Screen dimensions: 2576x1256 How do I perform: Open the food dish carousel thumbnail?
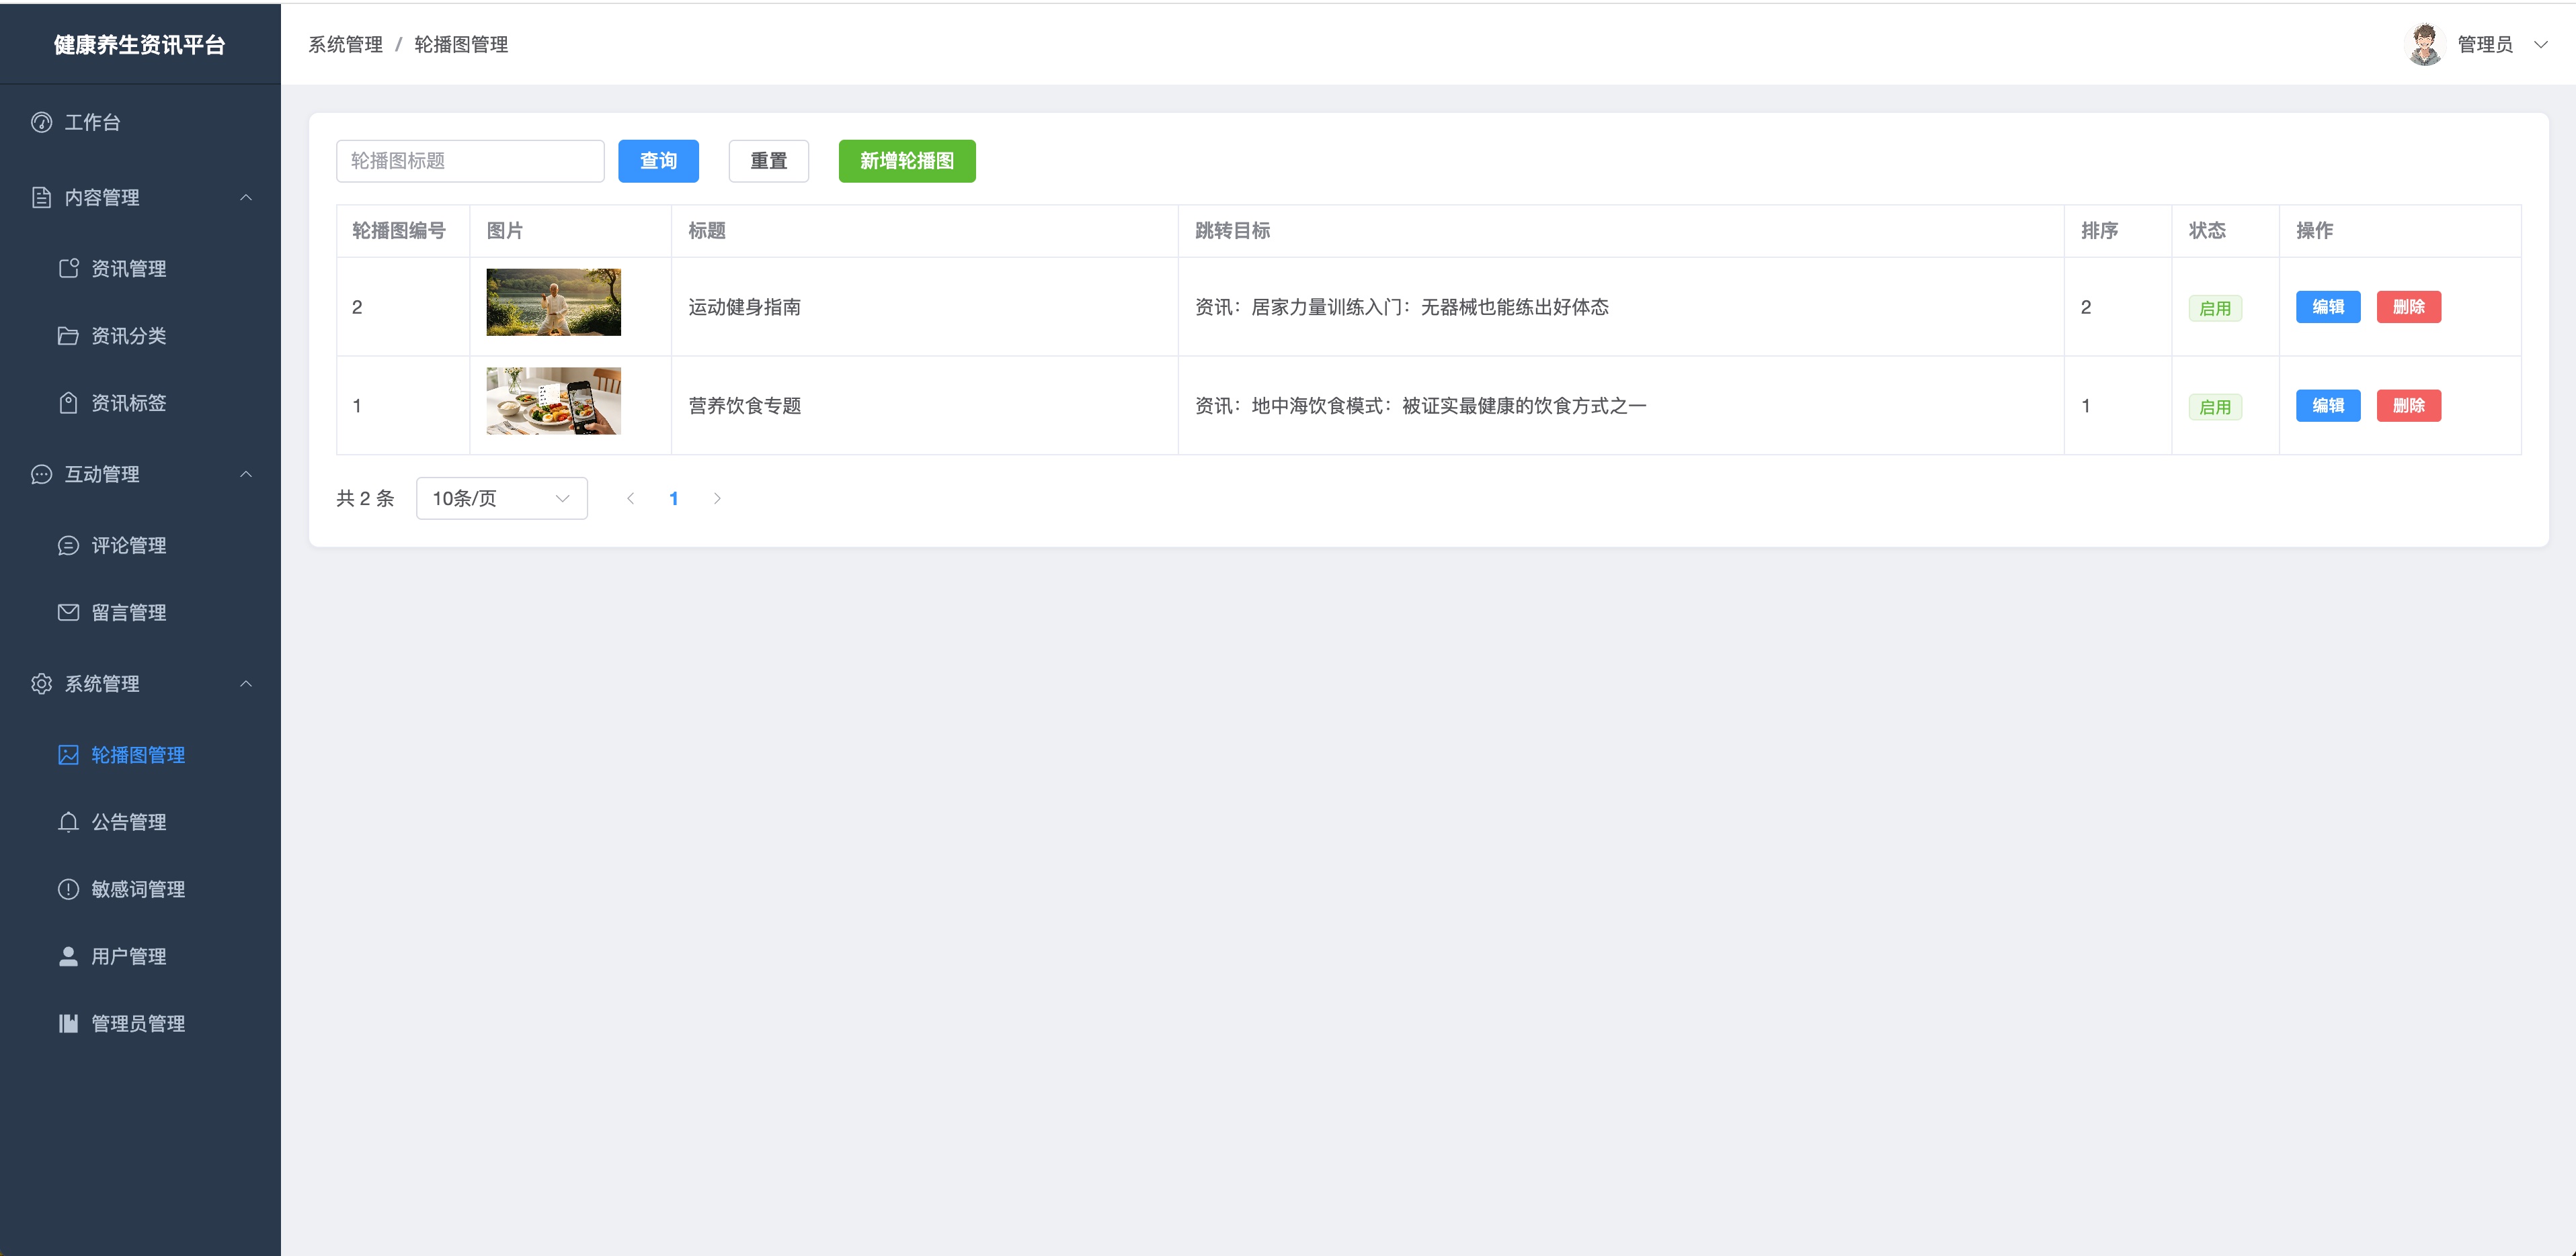click(x=553, y=401)
